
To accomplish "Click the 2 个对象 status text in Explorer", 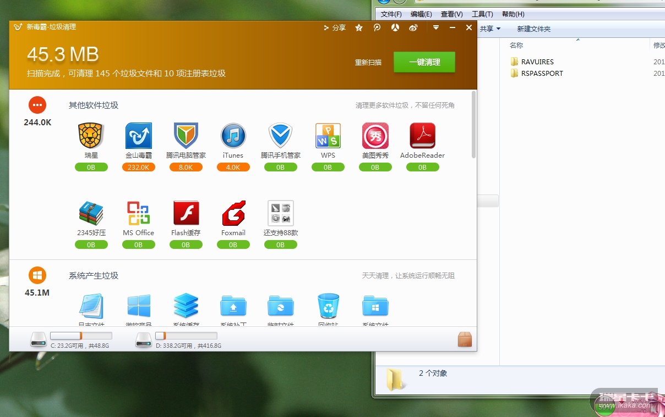I will tap(433, 373).
